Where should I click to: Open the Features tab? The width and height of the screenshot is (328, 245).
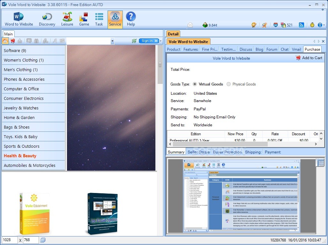point(191,49)
